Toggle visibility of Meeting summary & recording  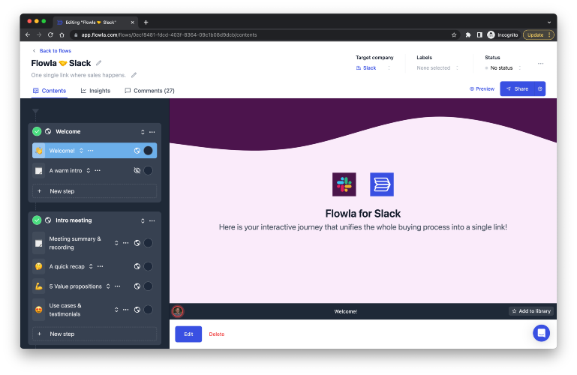[x=137, y=243]
